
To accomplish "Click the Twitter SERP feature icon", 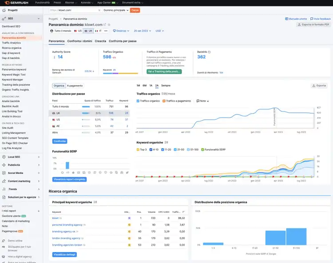I will tap(127, 173).
